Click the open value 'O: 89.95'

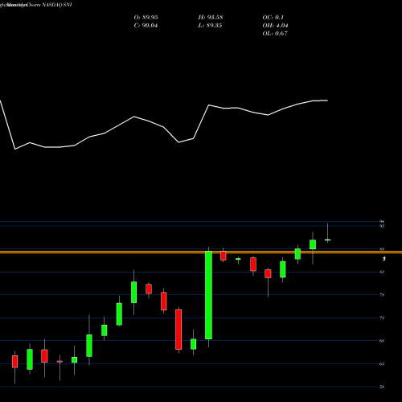pyautogui.click(x=146, y=18)
